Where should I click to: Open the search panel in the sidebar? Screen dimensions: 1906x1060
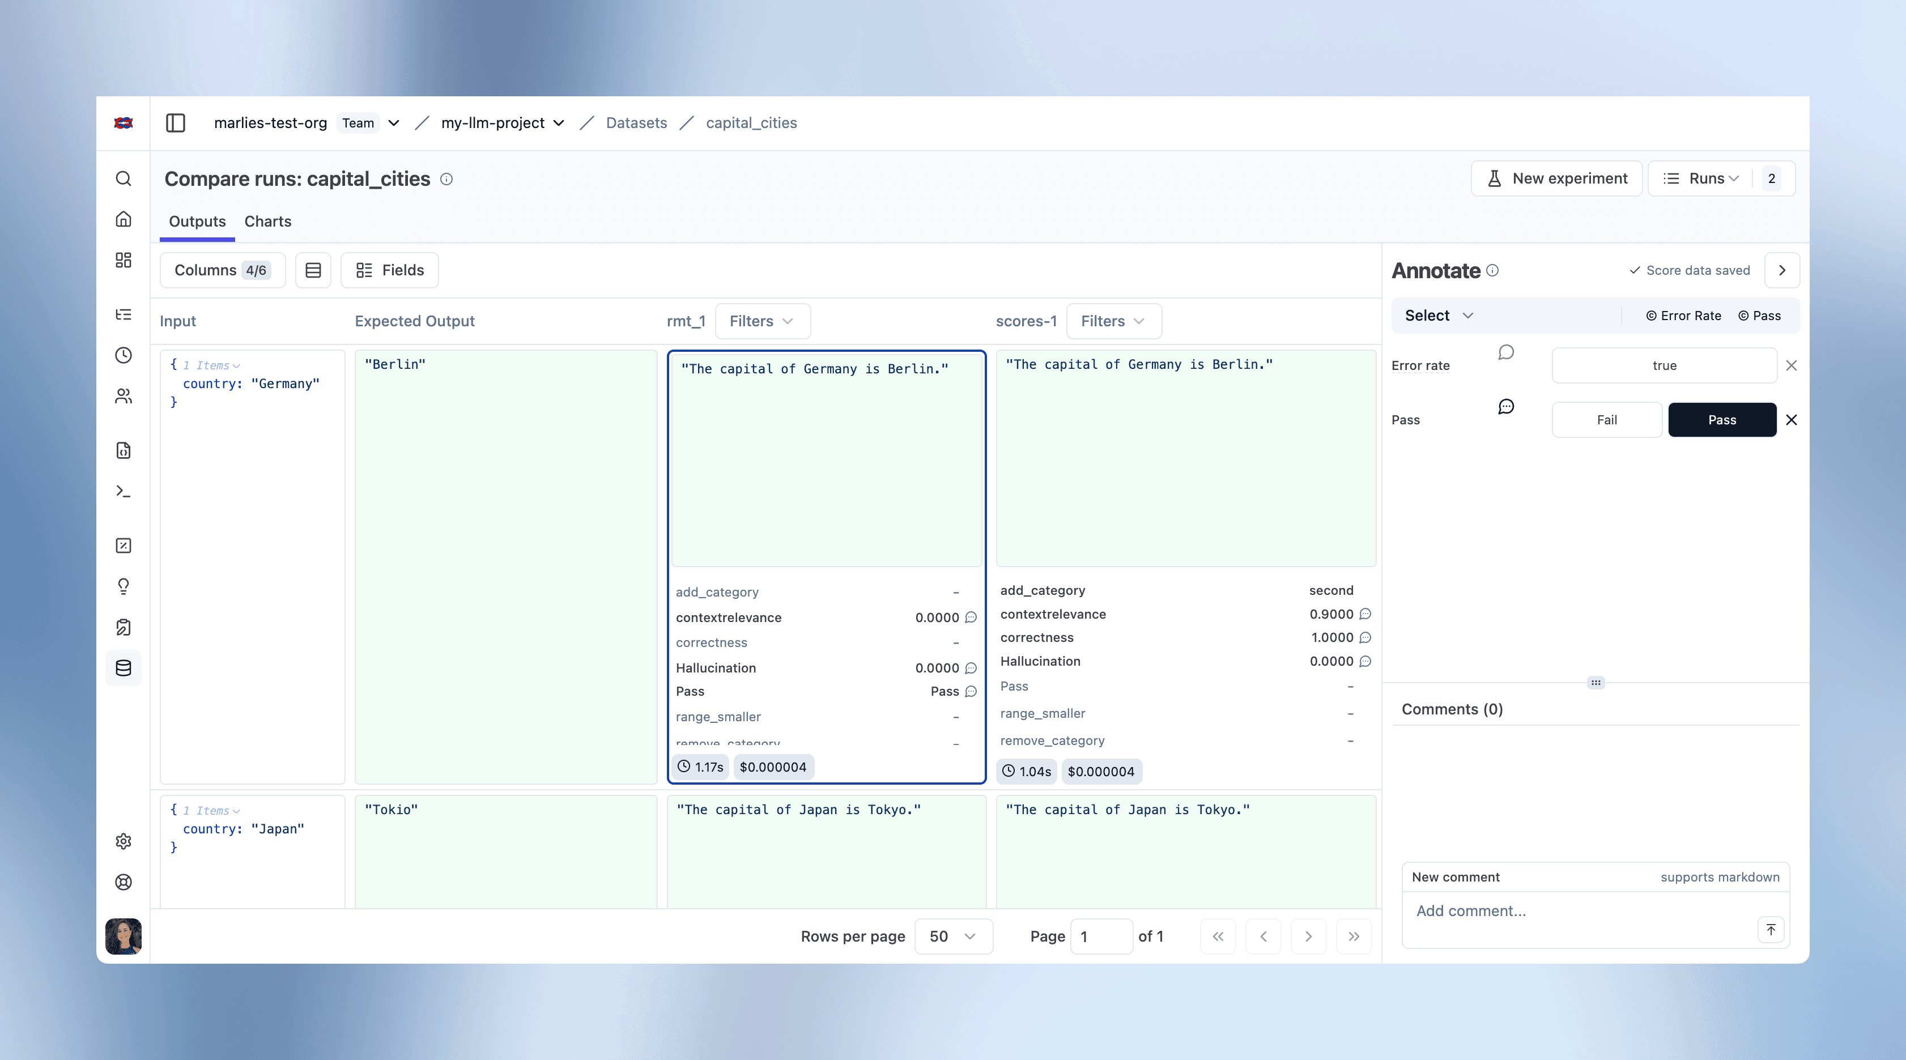pos(123,178)
